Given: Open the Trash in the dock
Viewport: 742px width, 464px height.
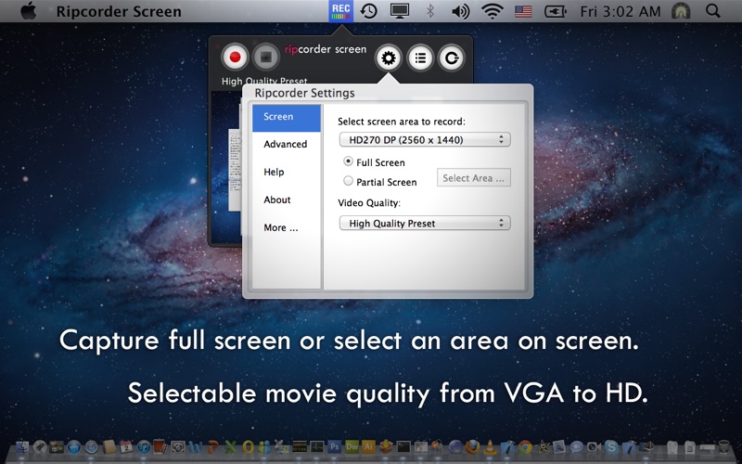Looking at the screenshot, I should (724, 446).
